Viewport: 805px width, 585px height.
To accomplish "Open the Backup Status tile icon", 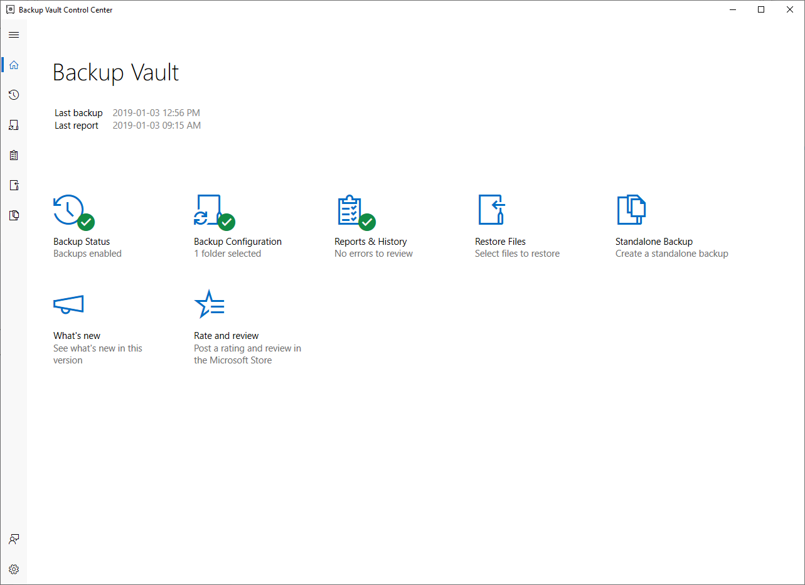I will 73,212.
